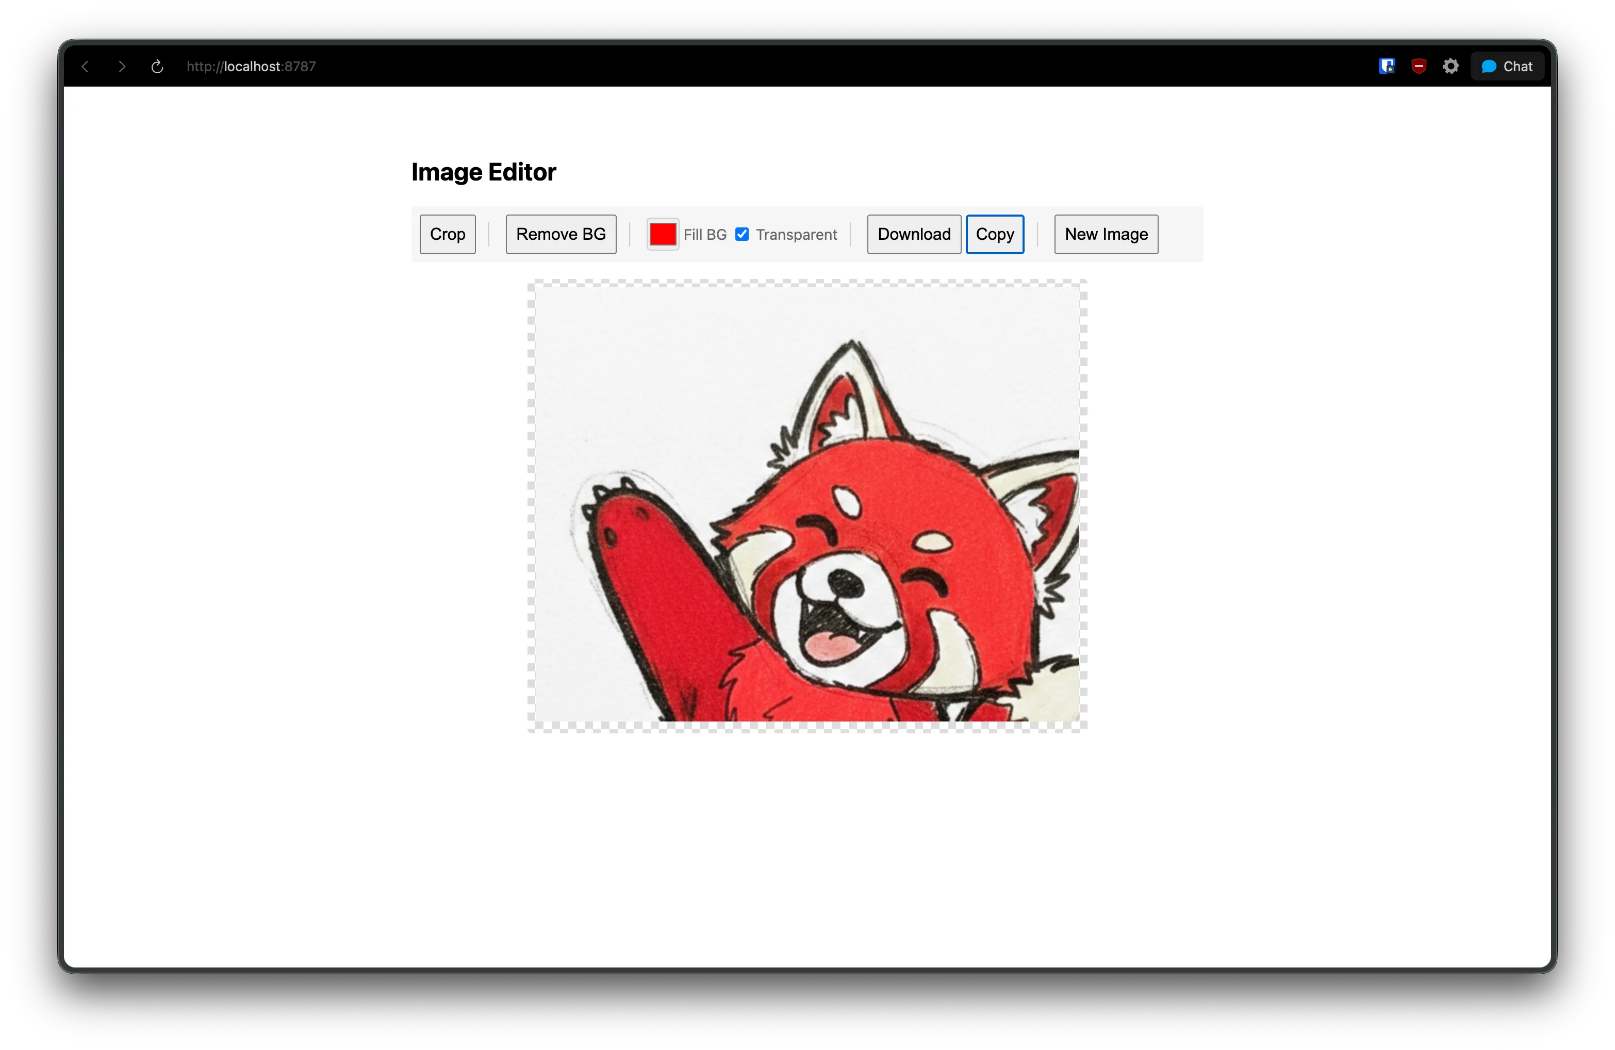The image size is (1615, 1050).
Task: Open the blue Bitwarden shield extension
Action: (x=1387, y=67)
